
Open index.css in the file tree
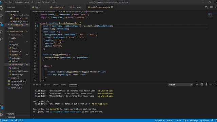[x=16, y=58]
